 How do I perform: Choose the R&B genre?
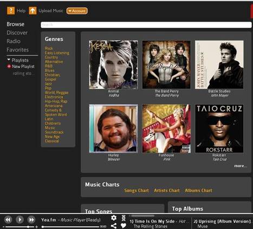49,66
